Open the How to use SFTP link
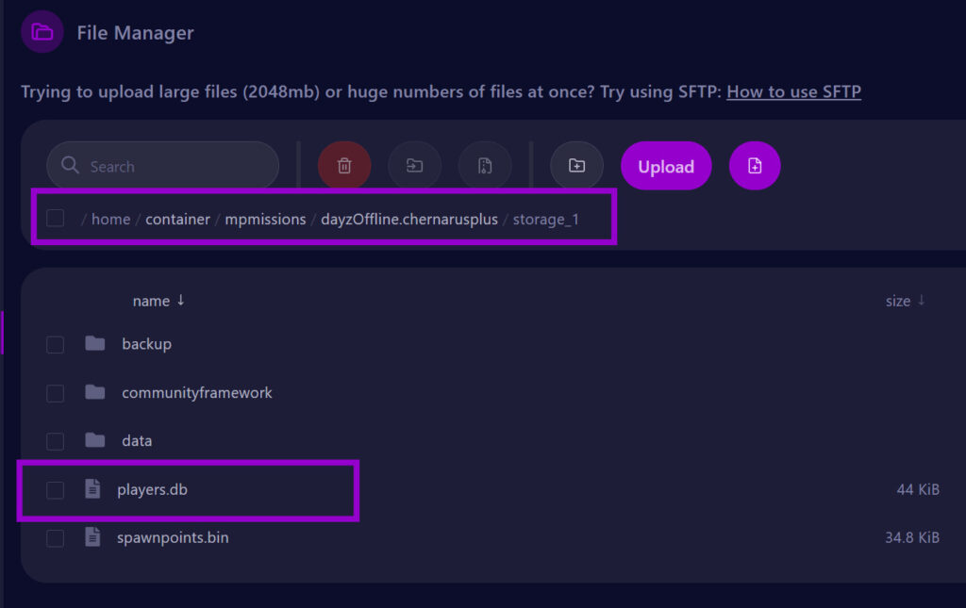The image size is (966, 608). coord(793,91)
